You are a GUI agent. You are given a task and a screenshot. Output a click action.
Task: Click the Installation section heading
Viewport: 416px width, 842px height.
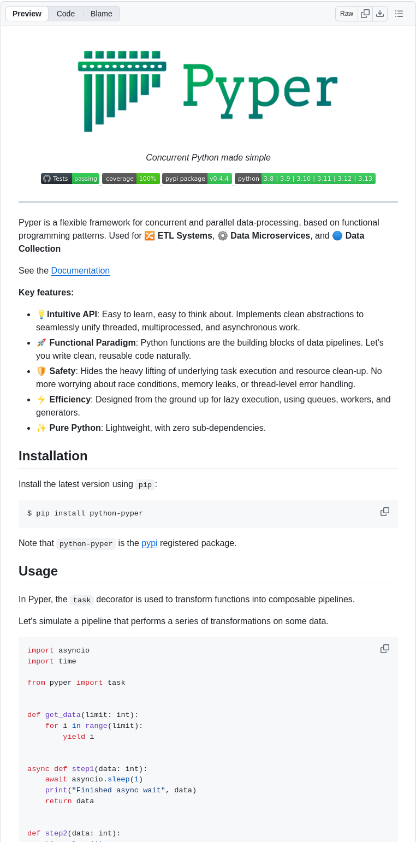coord(53,456)
